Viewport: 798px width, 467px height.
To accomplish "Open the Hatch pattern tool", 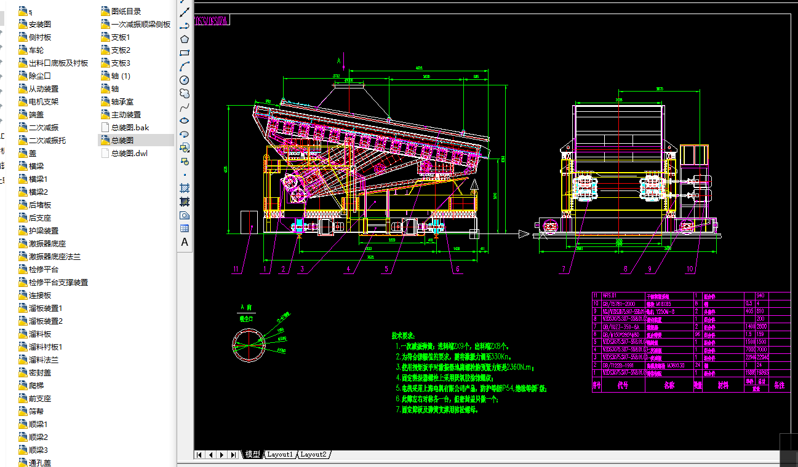I will [184, 187].
